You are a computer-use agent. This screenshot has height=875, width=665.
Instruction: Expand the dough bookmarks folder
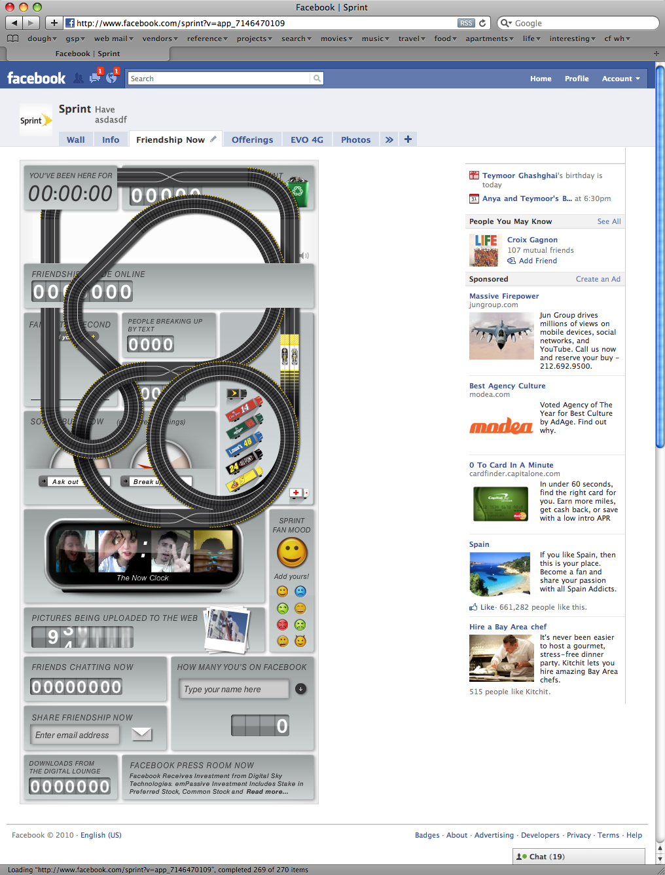pos(41,39)
